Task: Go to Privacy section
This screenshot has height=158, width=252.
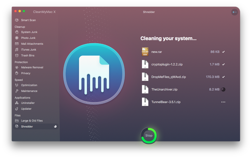Action: [x=26, y=73]
